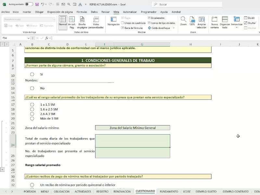Click Zona del Salario Mínimo General button
260x195 pixels.
pos(133,128)
